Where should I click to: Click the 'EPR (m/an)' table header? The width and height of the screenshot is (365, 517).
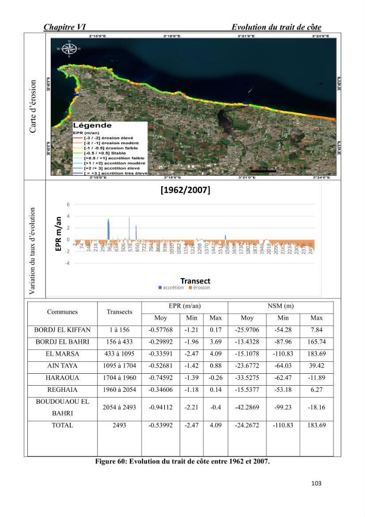(185, 306)
